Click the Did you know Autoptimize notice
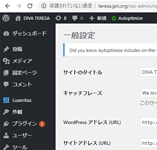The image size is (157, 150). pos(110,50)
